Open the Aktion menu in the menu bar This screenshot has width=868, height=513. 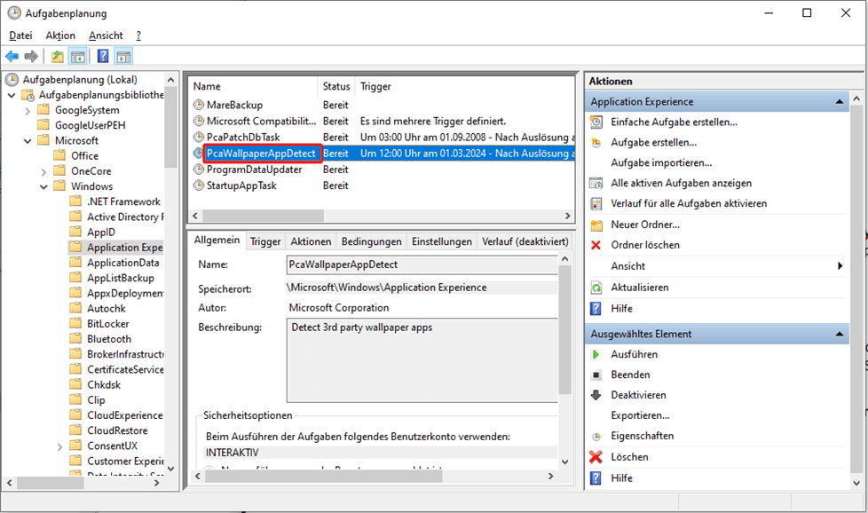coord(60,36)
